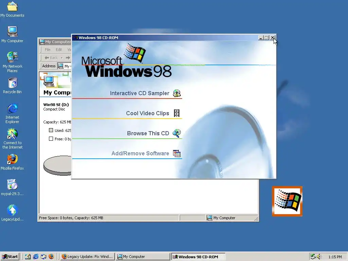Click the magnifier CD icon for browsing
Viewport: 348px width, 261px height.
coord(177,133)
